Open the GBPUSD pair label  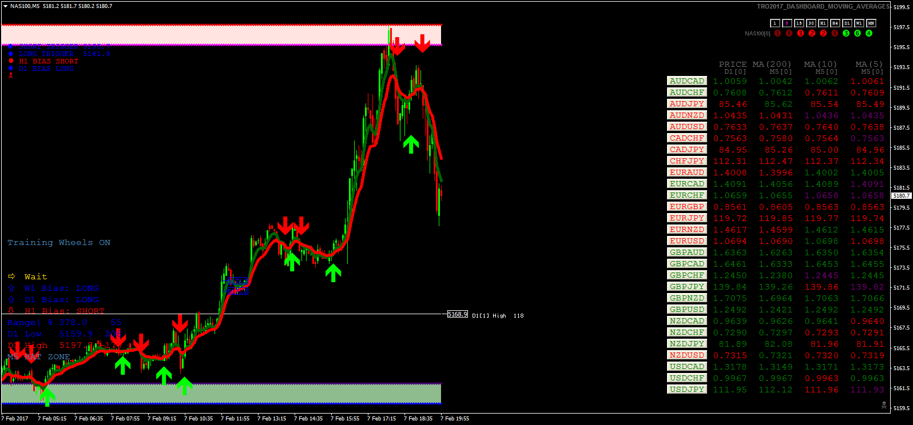point(687,309)
